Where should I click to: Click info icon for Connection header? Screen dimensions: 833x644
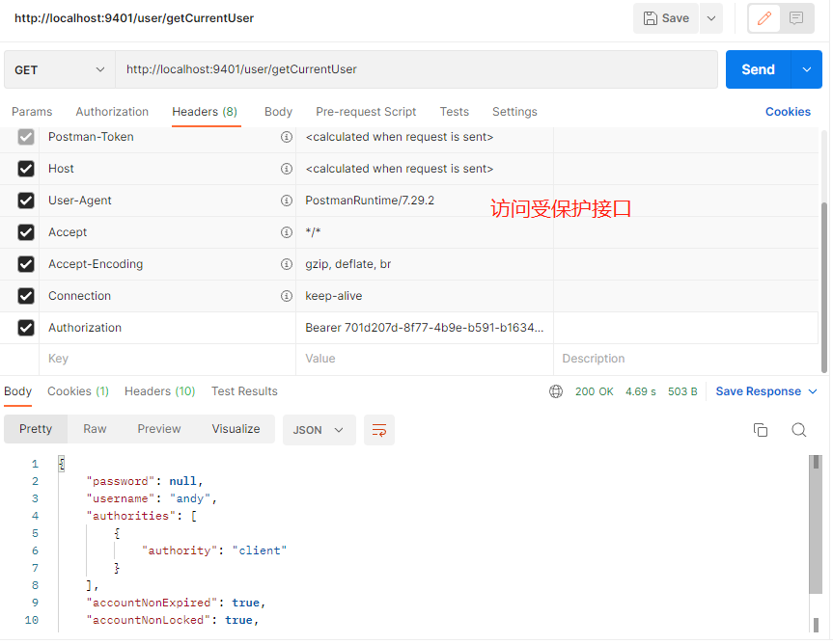click(287, 296)
